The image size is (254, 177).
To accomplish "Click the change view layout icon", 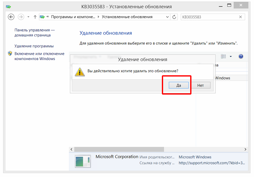I will click(223, 56).
